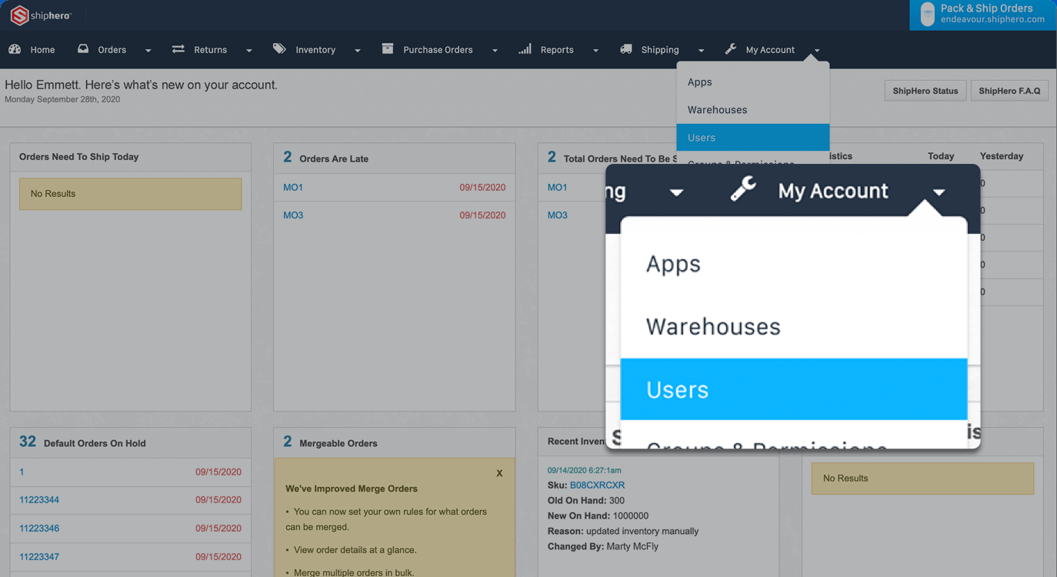The width and height of the screenshot is (1057, 577).
Task: Open on-hold order 11223346
Action: [x=39, y=529]
